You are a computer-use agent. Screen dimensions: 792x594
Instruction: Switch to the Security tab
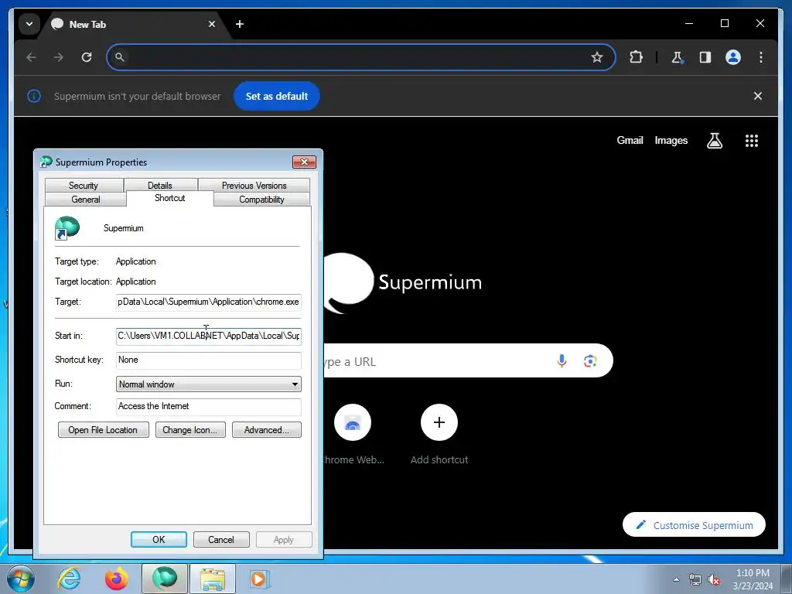click(x=84, y=186)
